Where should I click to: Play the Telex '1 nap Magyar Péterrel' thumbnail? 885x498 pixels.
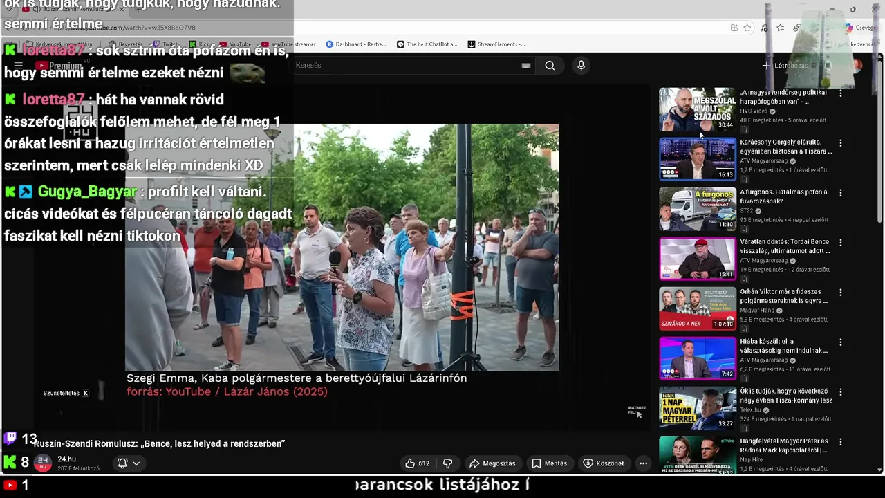tap(697, 408)
